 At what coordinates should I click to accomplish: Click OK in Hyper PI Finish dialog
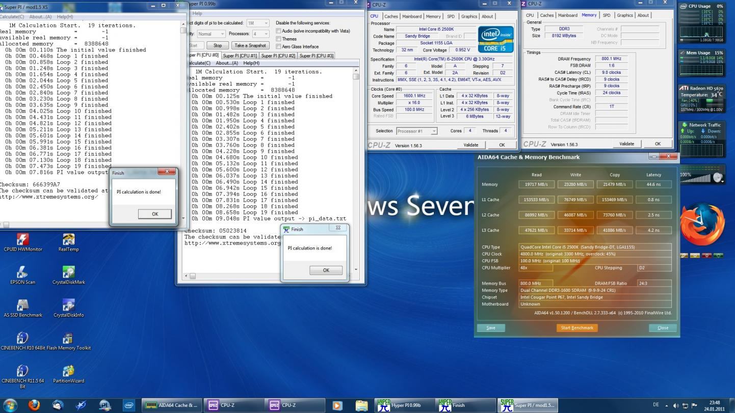click(326, 270)
